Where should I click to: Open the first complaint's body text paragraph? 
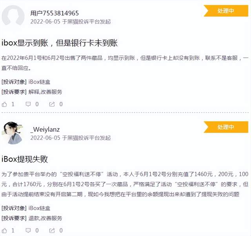(x=125, y=63)
